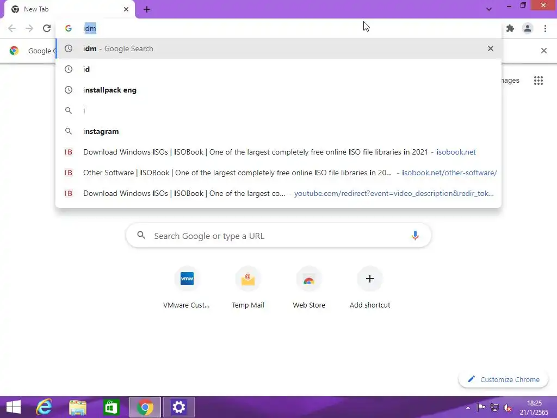Image resolution: width=557 pixels, height=418 pixels.
Task: Open the Web Store shortcut
Action: tap(309, 288)
